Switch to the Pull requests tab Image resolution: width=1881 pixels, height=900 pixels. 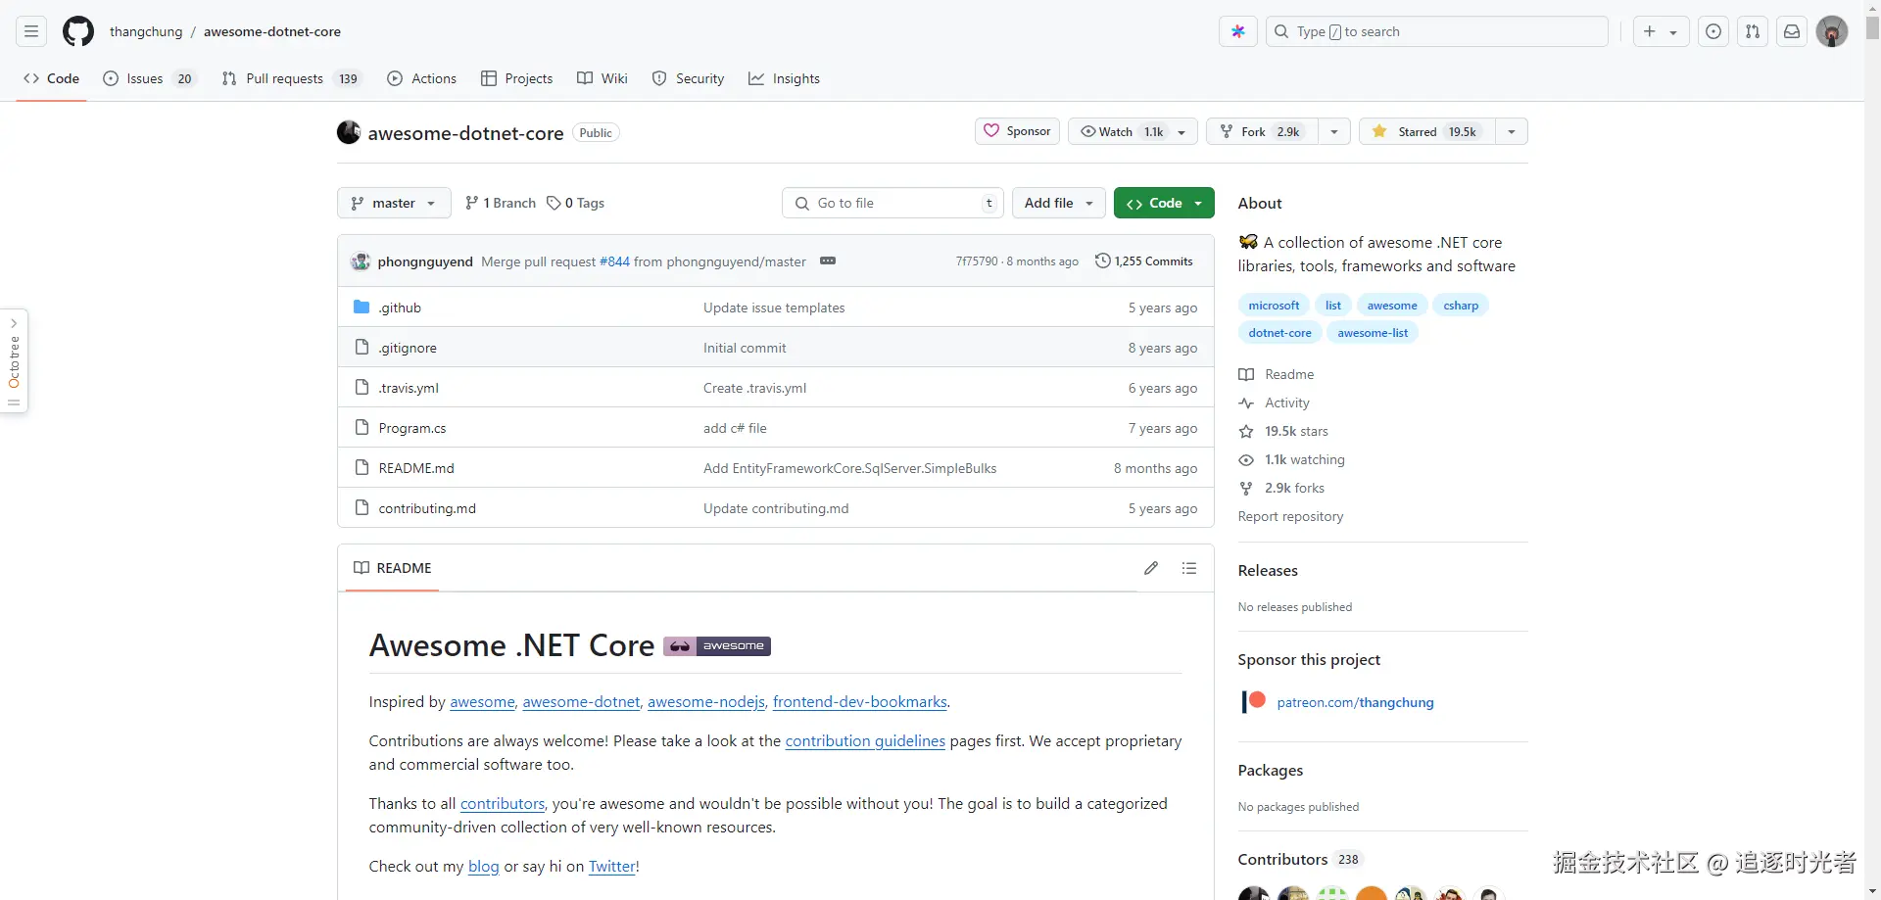292,78
